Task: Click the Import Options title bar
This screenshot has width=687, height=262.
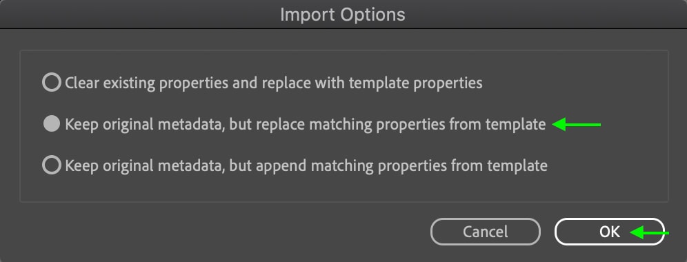Action: [x=343, y=14]
